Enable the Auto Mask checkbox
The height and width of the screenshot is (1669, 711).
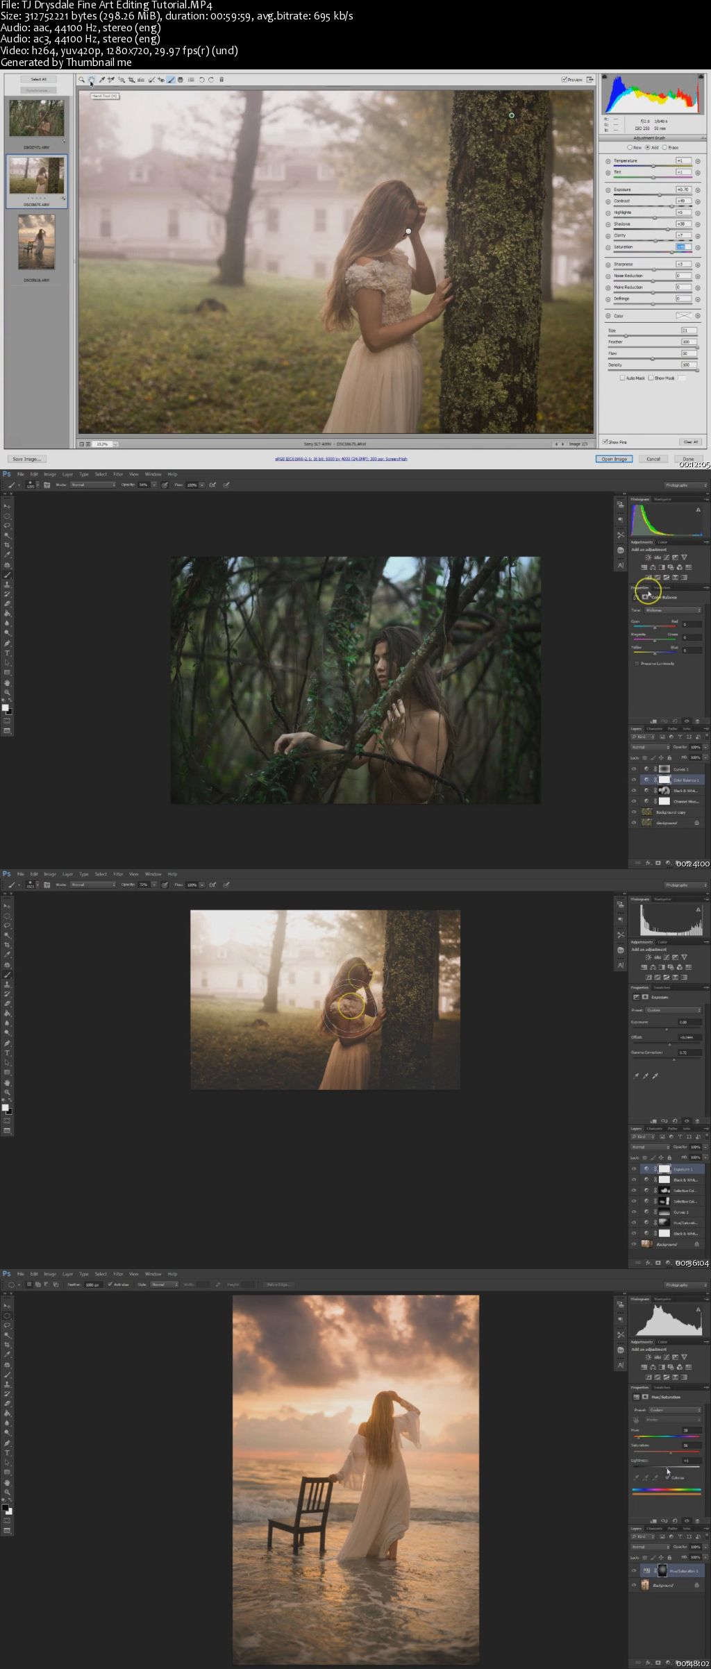tap(622, 378)
